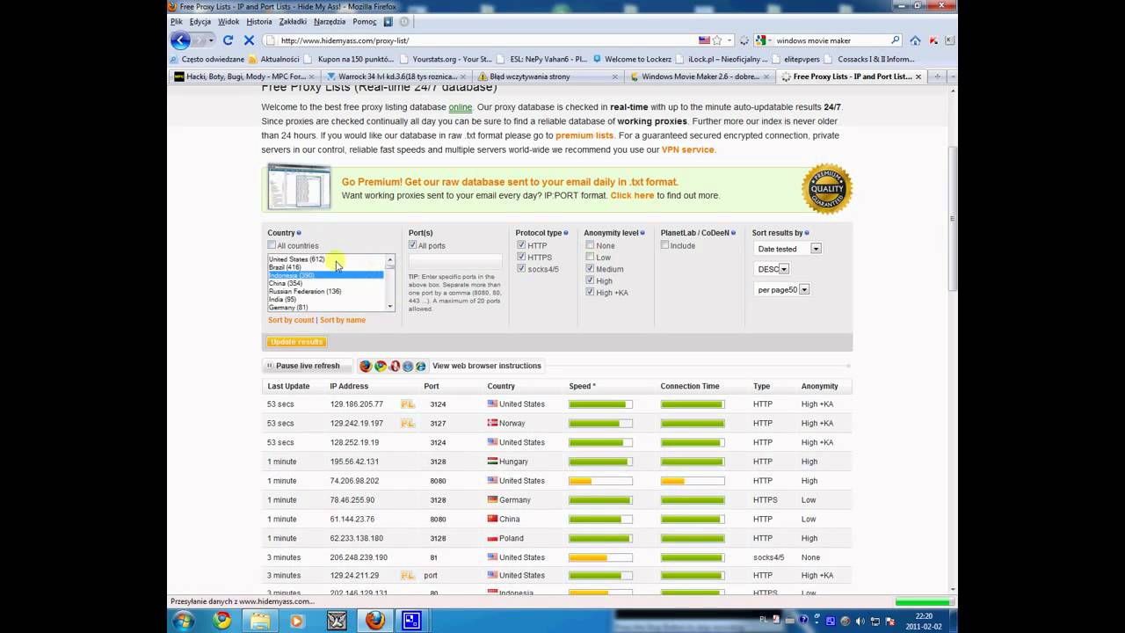Click the specific ports input field
This screenshot has width=1125, height=633.
(x=455, y=261)
